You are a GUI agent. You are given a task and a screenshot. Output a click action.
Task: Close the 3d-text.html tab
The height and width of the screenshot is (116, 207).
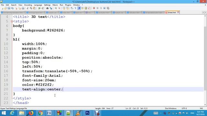tap(178, 12)
